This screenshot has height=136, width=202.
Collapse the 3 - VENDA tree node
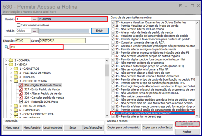(x=6, y=64)
